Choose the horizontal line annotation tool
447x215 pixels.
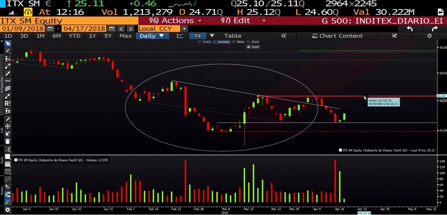tap(8, 81)
